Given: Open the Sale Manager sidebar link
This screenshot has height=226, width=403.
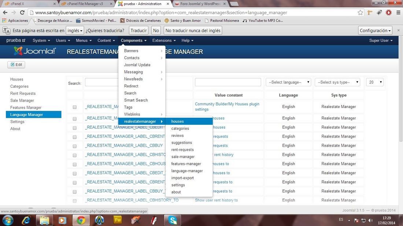Looking at the screenshot, I should click(x=22, y=101).
